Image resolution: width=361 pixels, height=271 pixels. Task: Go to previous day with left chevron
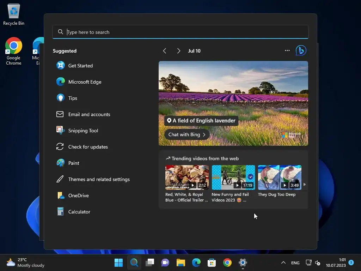tap(165, 51)
